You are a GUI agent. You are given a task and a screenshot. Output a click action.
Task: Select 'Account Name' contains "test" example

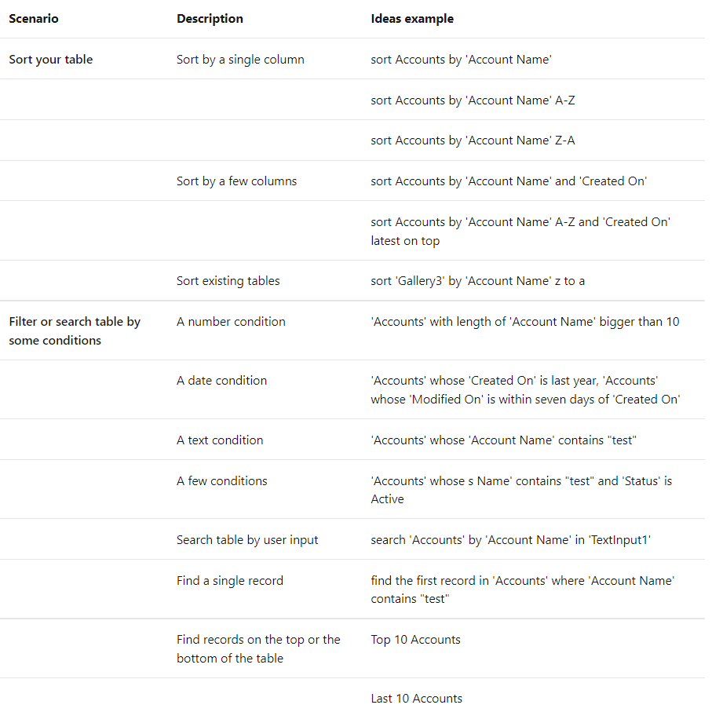[503, 440]
